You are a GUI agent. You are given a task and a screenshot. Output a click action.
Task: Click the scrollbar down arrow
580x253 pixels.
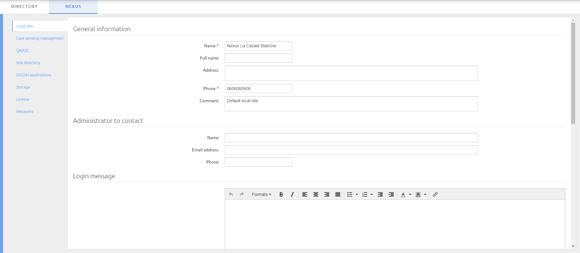pos(573,246)
